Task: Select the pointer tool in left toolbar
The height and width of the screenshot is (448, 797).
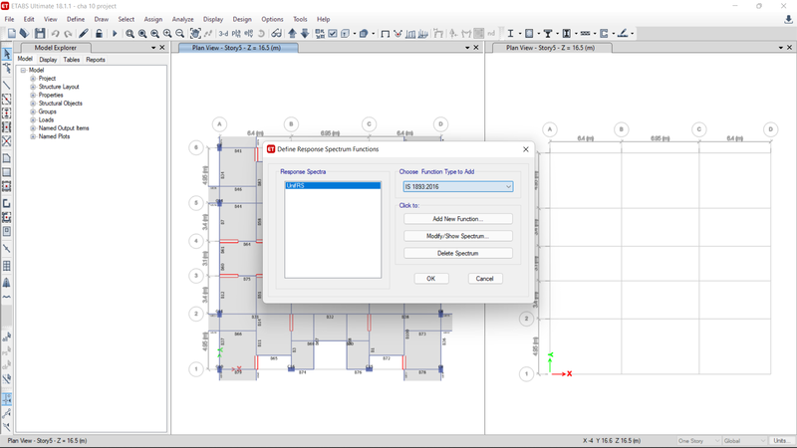Action: point(7,54)
